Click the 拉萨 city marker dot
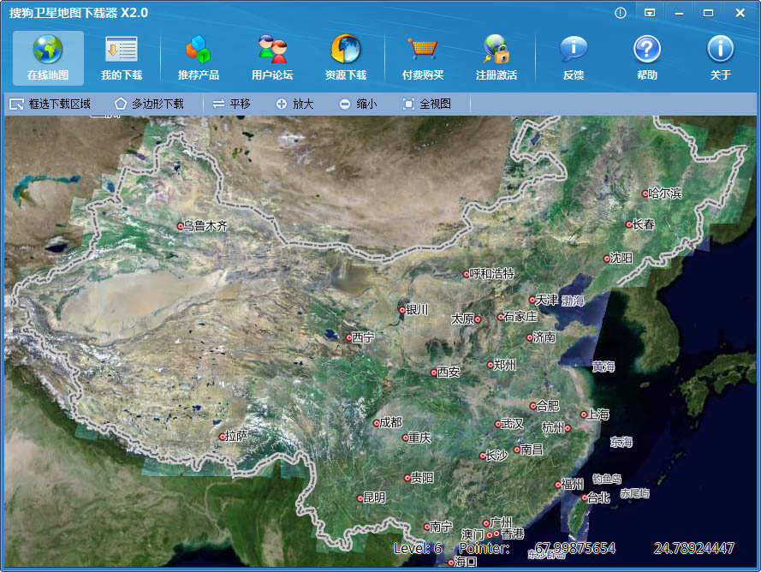761x572 pixels. point(223,437)
